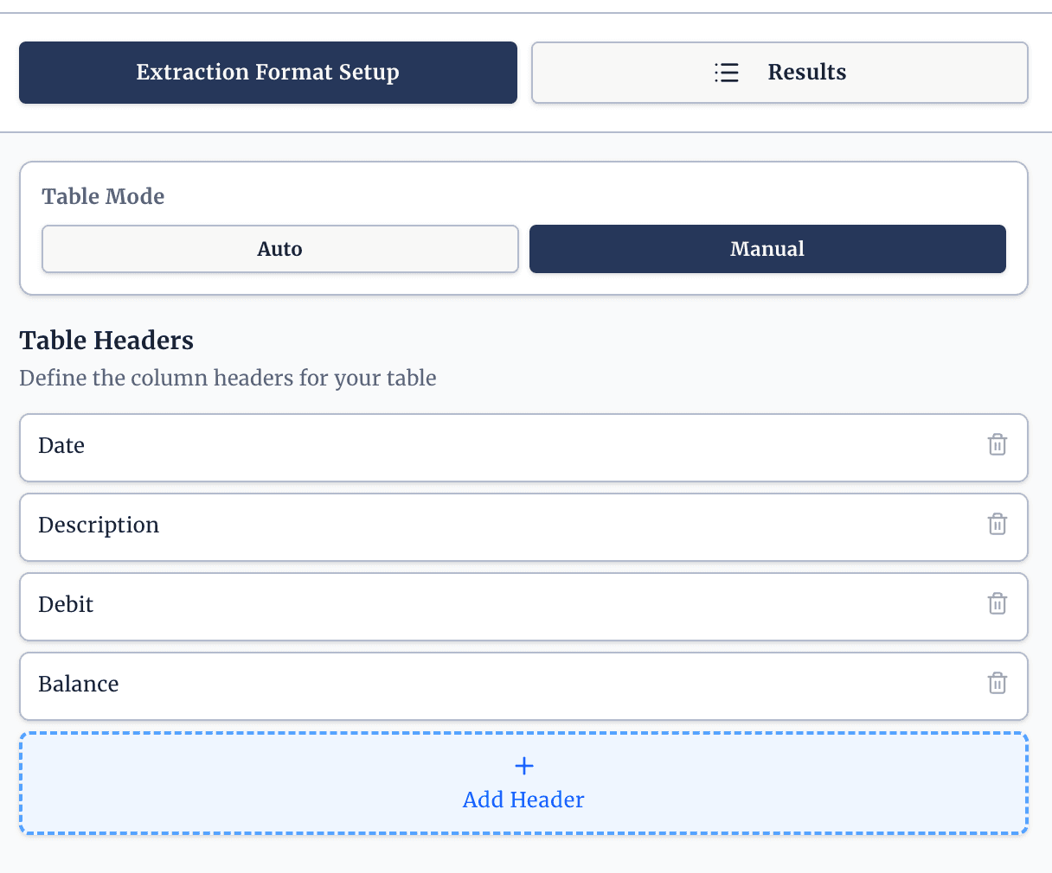Remove the Description header via trash icon
Viewport: 1052px width, 873px height.
coord(997,524)
